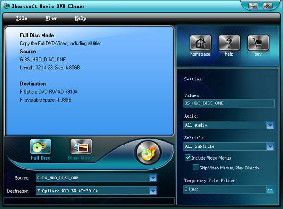Click 'F:Optiarc DVD RW AD-7910A' info text
Screen dimensions: 283x209
49,92
